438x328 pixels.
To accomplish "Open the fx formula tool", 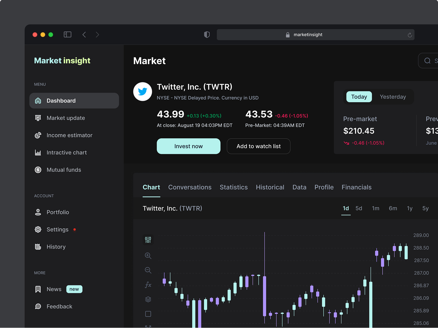I will [148, 285].
